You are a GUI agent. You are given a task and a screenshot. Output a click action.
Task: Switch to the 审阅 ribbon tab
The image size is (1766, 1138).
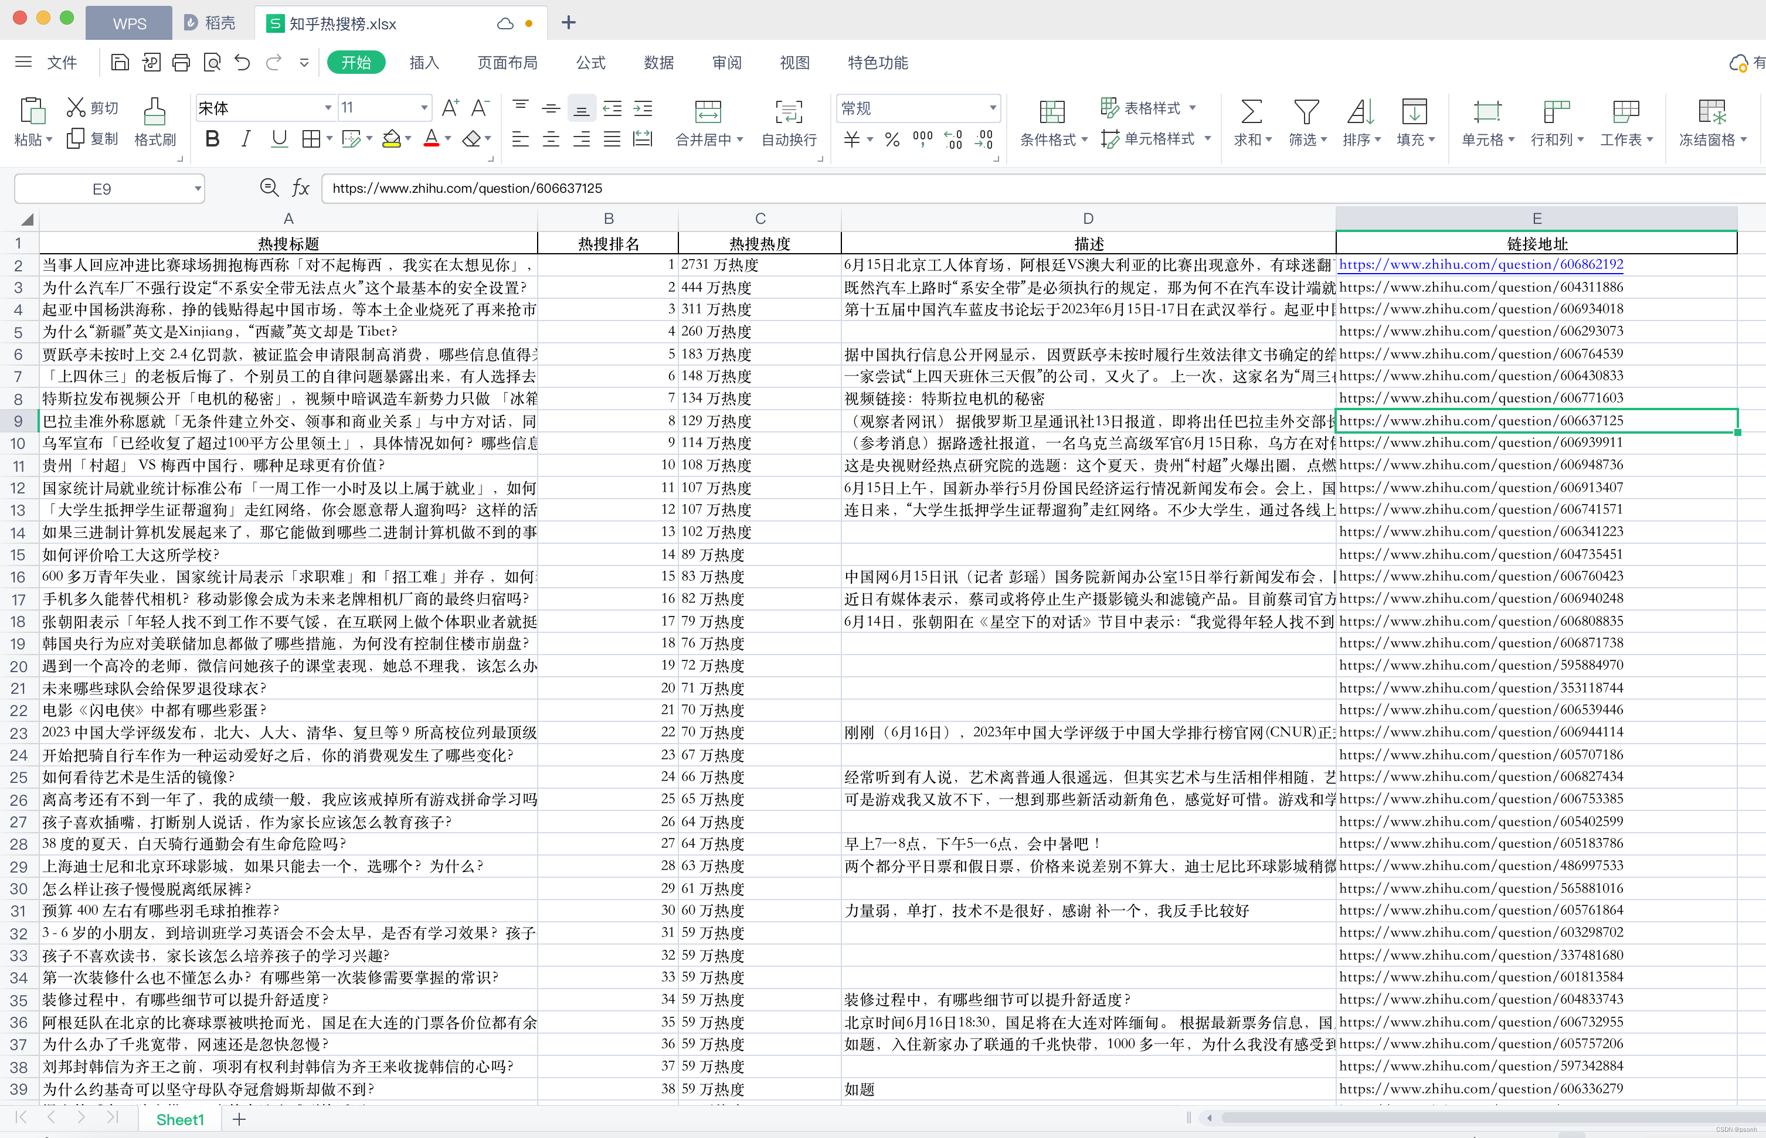click(x=726, y=63)
